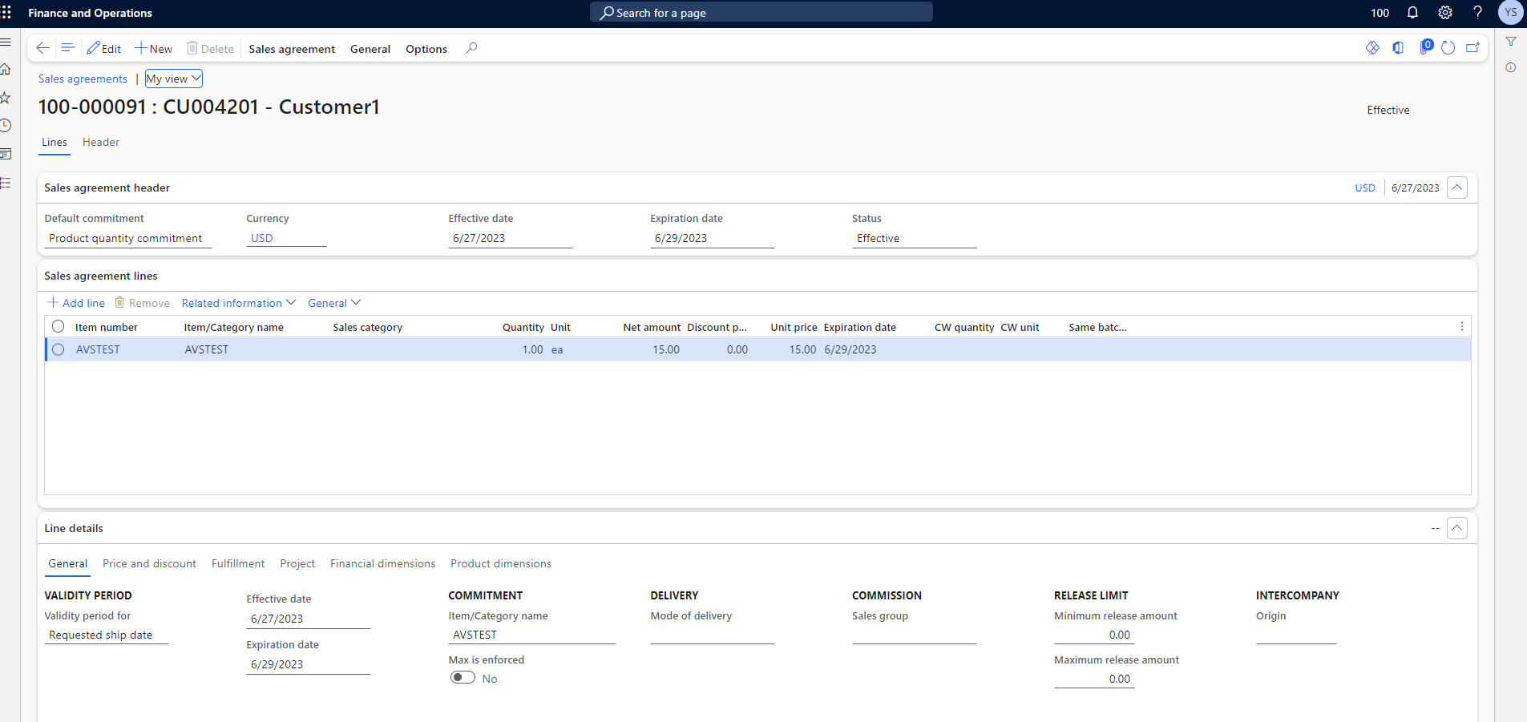Image resolution: width=1527 pixels, height=722 pixels.
Task: Click the back arrow to return
Action: (x=42, y=48)
